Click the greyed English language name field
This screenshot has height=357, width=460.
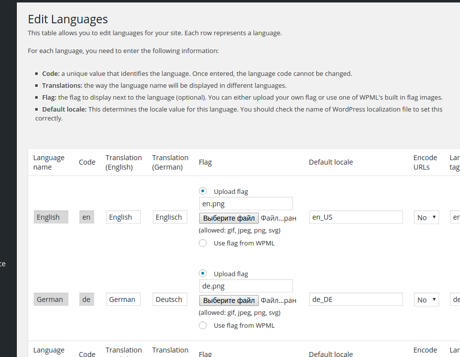click(x=51, y=217)
